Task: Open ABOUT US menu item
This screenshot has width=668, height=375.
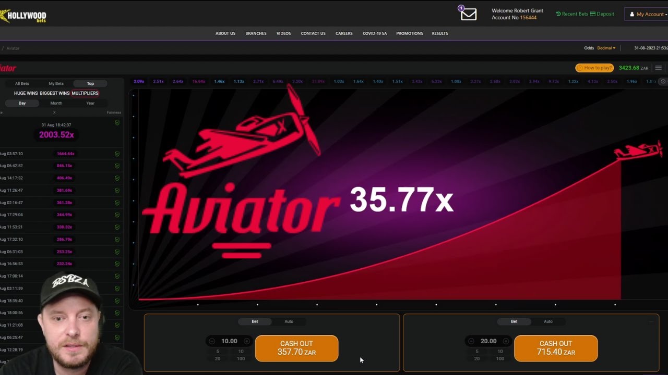Action: click(x=225, y=33)
